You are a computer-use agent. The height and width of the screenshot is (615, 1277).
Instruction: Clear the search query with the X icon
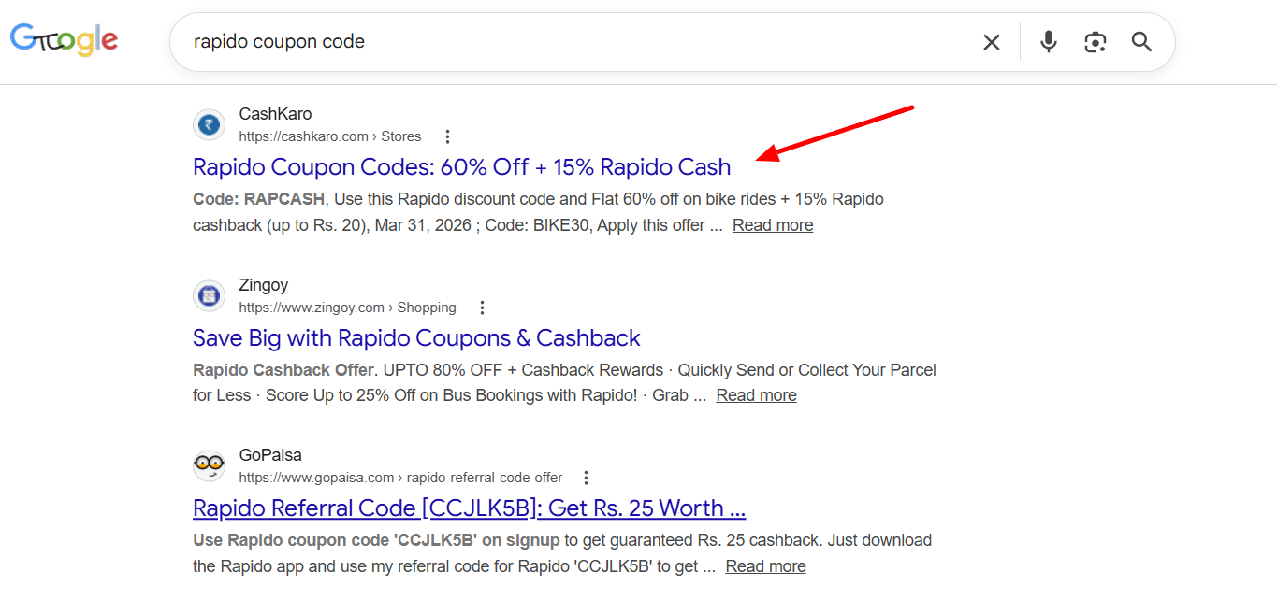[x=991, y=41]
